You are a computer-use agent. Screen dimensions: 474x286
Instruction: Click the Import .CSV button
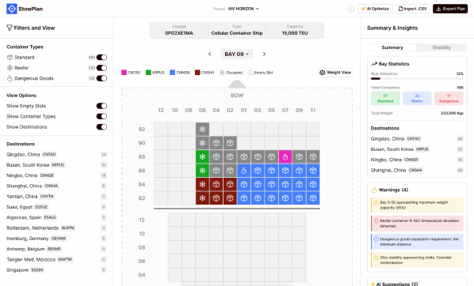coord(413,9)
